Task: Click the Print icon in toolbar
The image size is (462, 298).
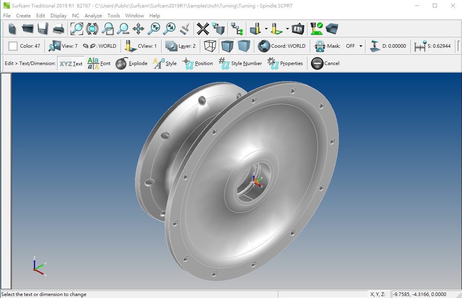Action: [x=58, y=29]
